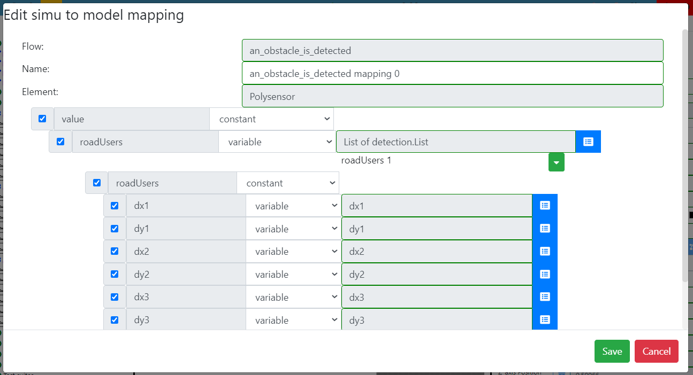Select the dx3 variable value field

pyautogui.click(x=437, y=297)
